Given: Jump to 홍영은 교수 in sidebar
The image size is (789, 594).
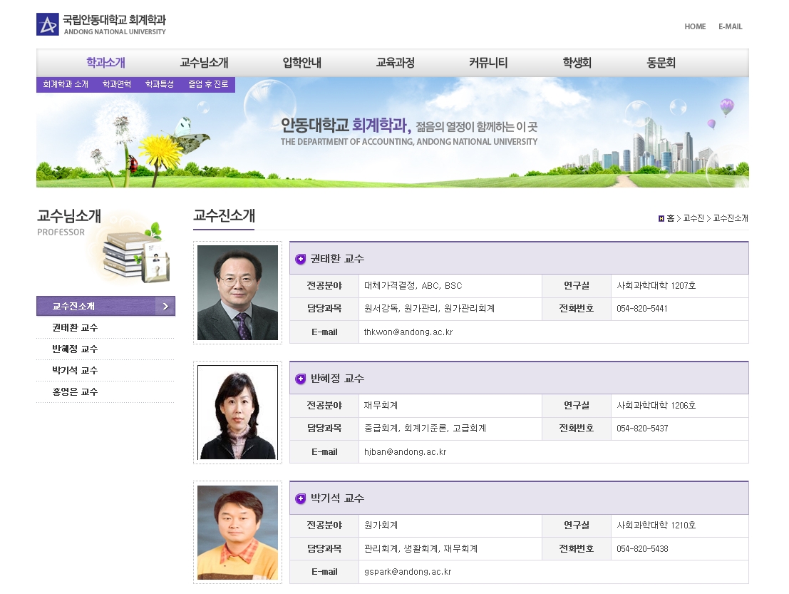Looking at the screenshot, I should (75, 391).
